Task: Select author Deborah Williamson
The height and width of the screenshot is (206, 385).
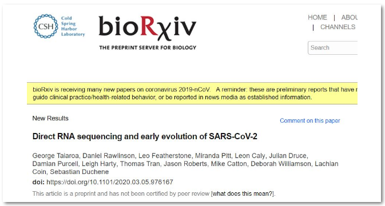Action: coord(281,164)
